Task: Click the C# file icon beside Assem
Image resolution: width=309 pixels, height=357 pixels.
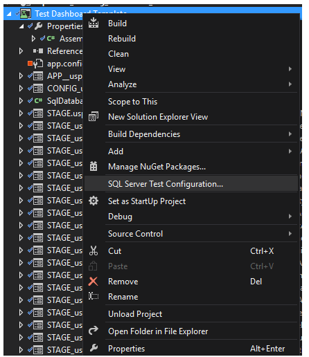Action: (51, 39)
